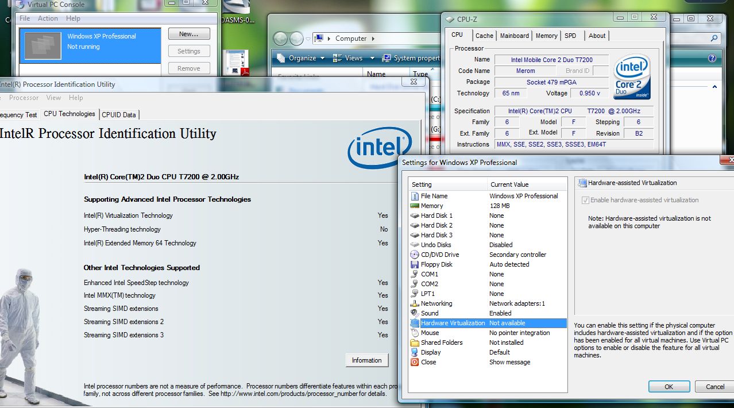Viewport: 734px width, 408px height.
Task: Click the Hard Disk 2 icon
Action: (x=415, y=225)
